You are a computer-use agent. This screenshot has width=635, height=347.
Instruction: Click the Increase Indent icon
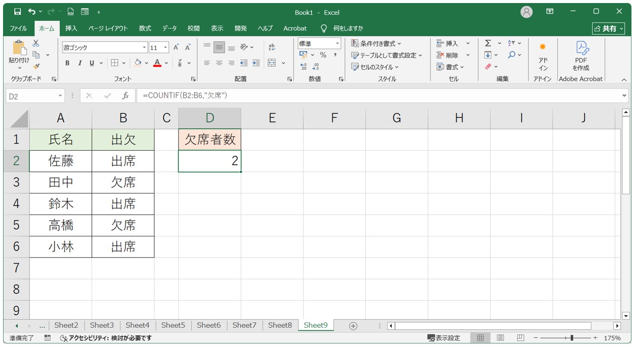256,63
